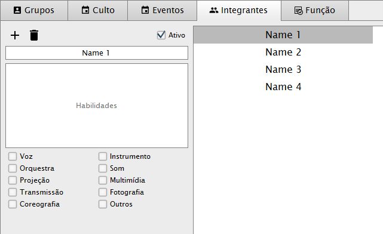
Task: Enable the Transmissão checkbox
Action: point(13,192)
